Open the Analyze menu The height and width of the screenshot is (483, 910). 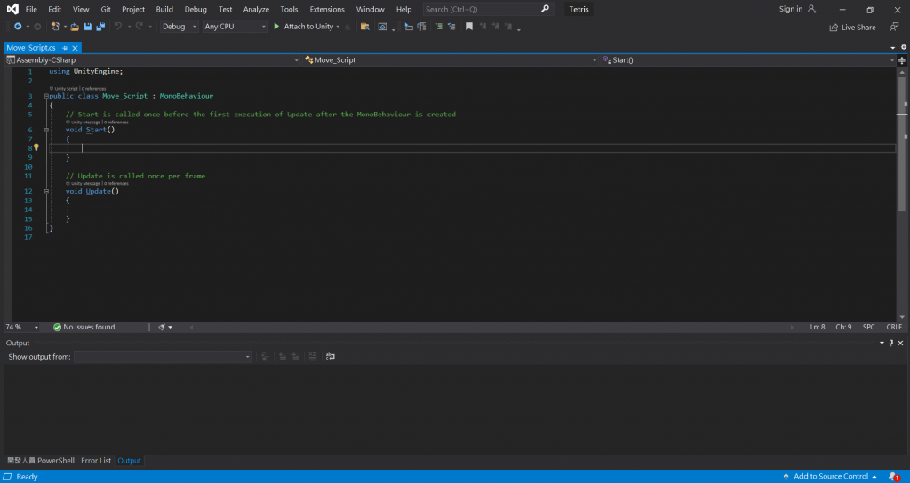point(256,9)
